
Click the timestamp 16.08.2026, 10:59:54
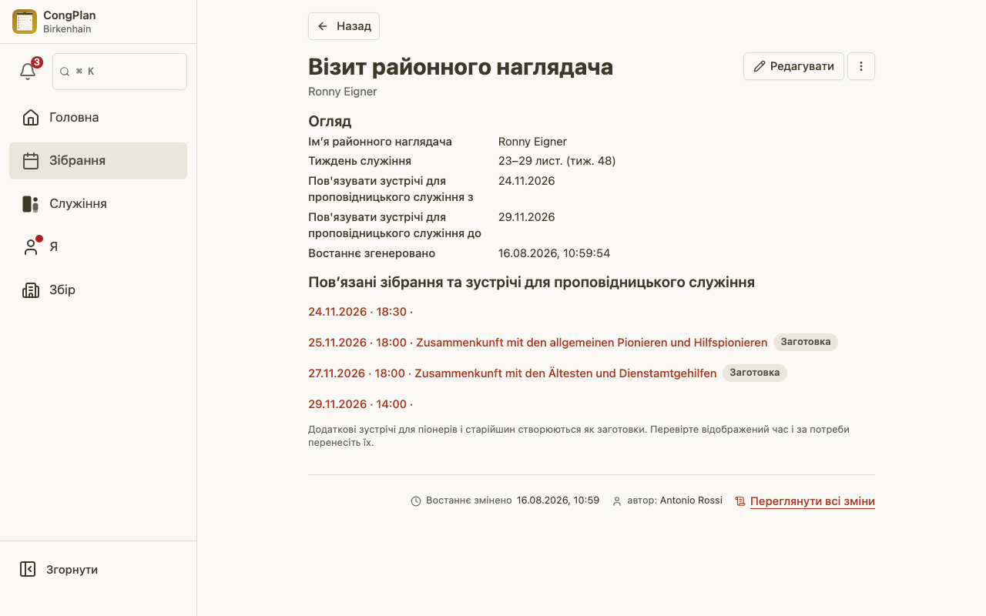(555, 253)
